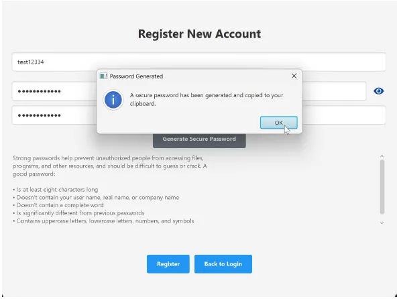Image resolution: width=397 pixels, height=299 pixels.
Task: Click the blue information icon in dialog
Action: point(113,100)
